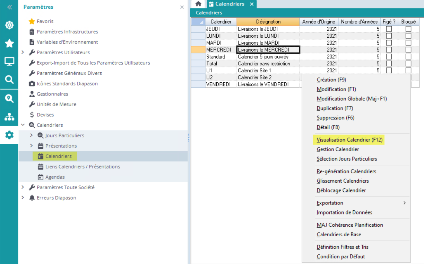424x264 pixels.
Task: Click the home icon tab
Action: click(x=198, y=4)
